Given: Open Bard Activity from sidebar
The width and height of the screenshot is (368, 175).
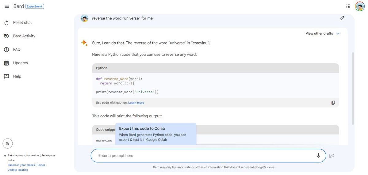Looking at the screenshot, I should pos(24,36).
